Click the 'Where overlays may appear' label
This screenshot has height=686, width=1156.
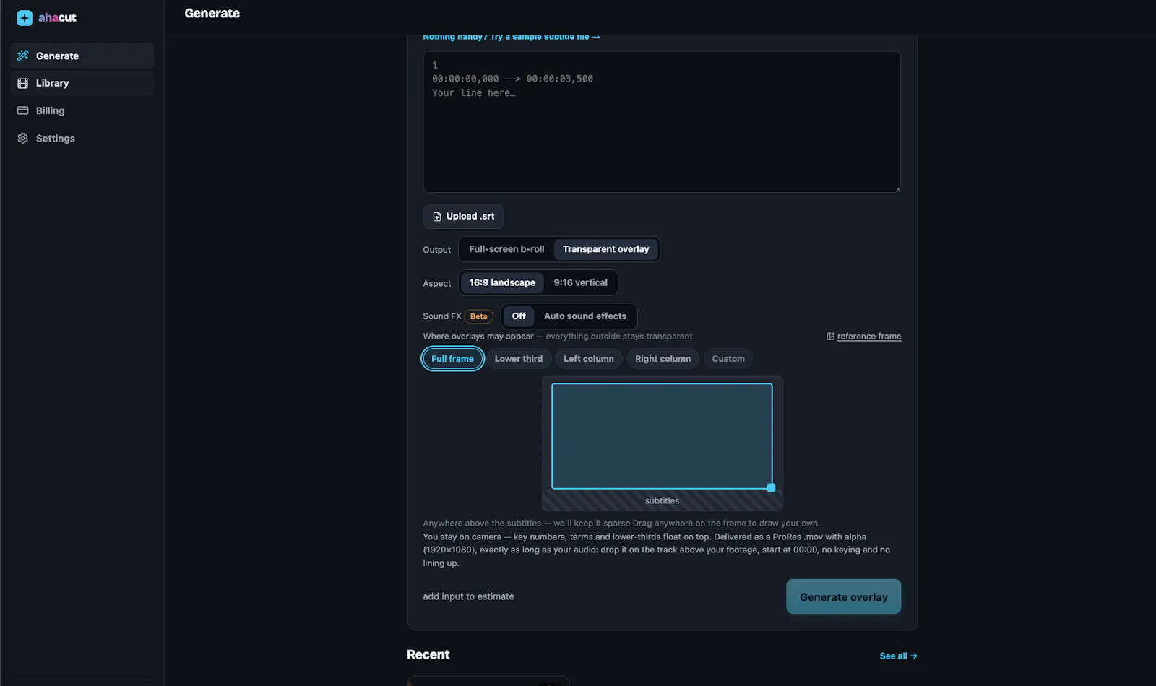coord(478,337)
